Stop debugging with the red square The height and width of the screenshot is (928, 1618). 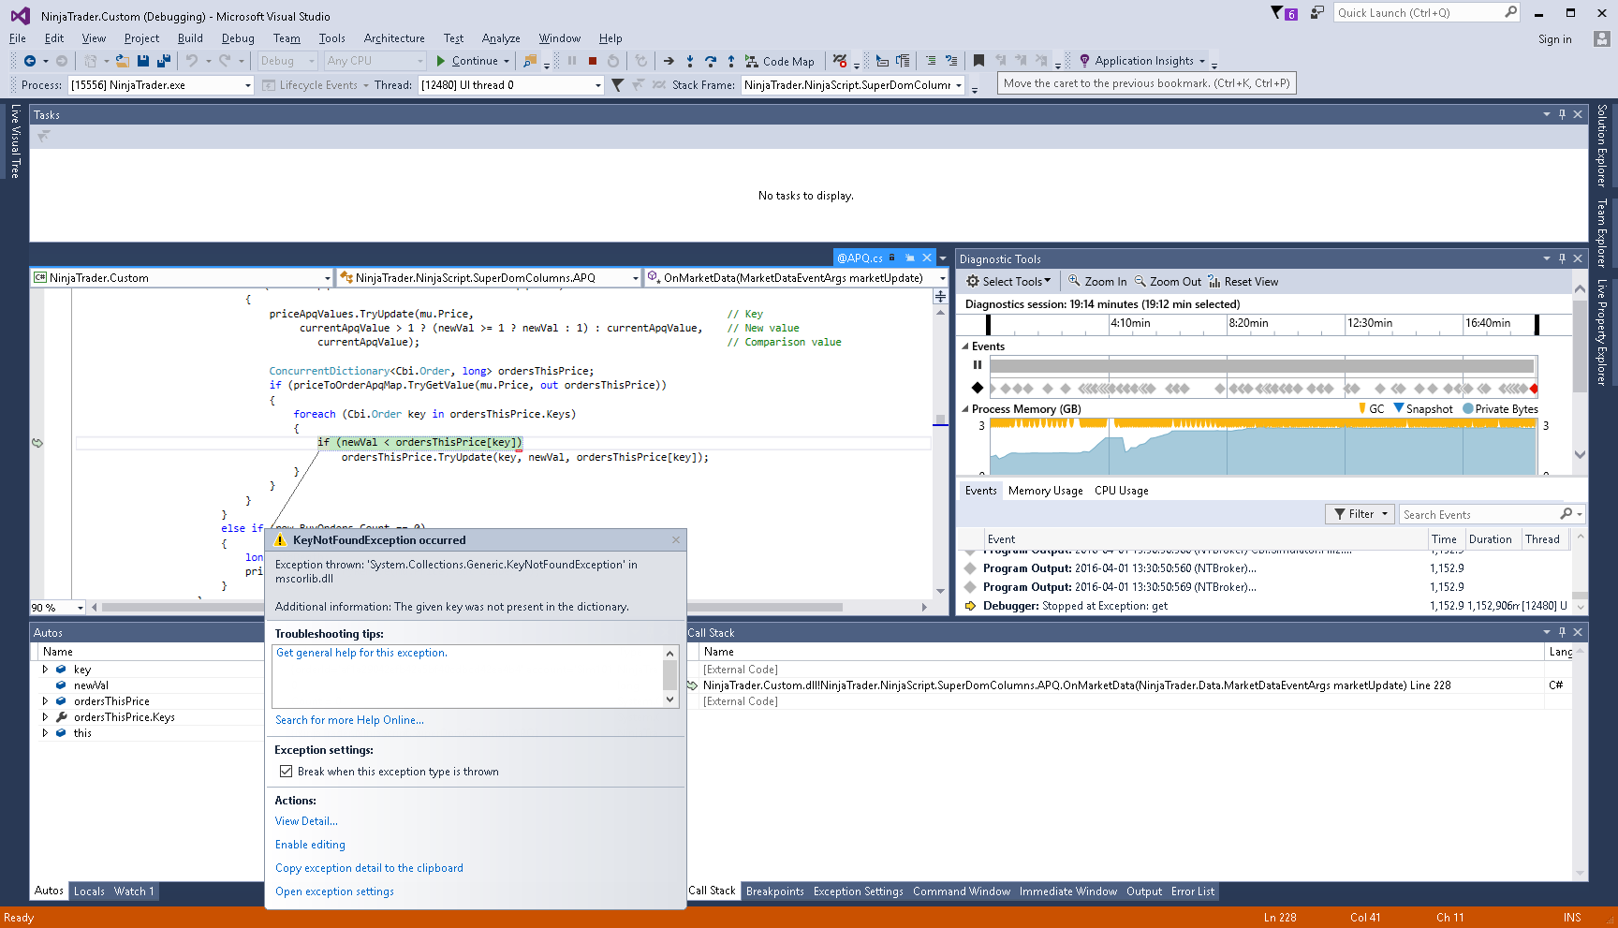[593, 61]
